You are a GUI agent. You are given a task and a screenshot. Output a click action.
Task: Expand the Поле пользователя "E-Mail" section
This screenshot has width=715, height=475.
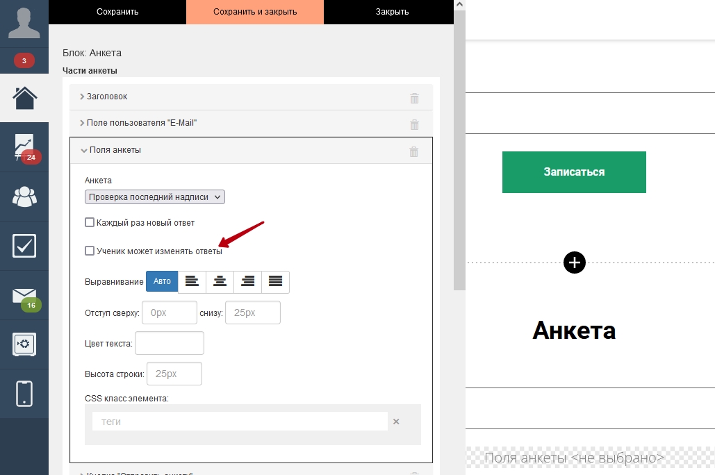pyautogui.click(x=142, y=123)
